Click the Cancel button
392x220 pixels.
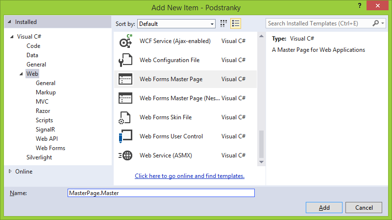364,207
